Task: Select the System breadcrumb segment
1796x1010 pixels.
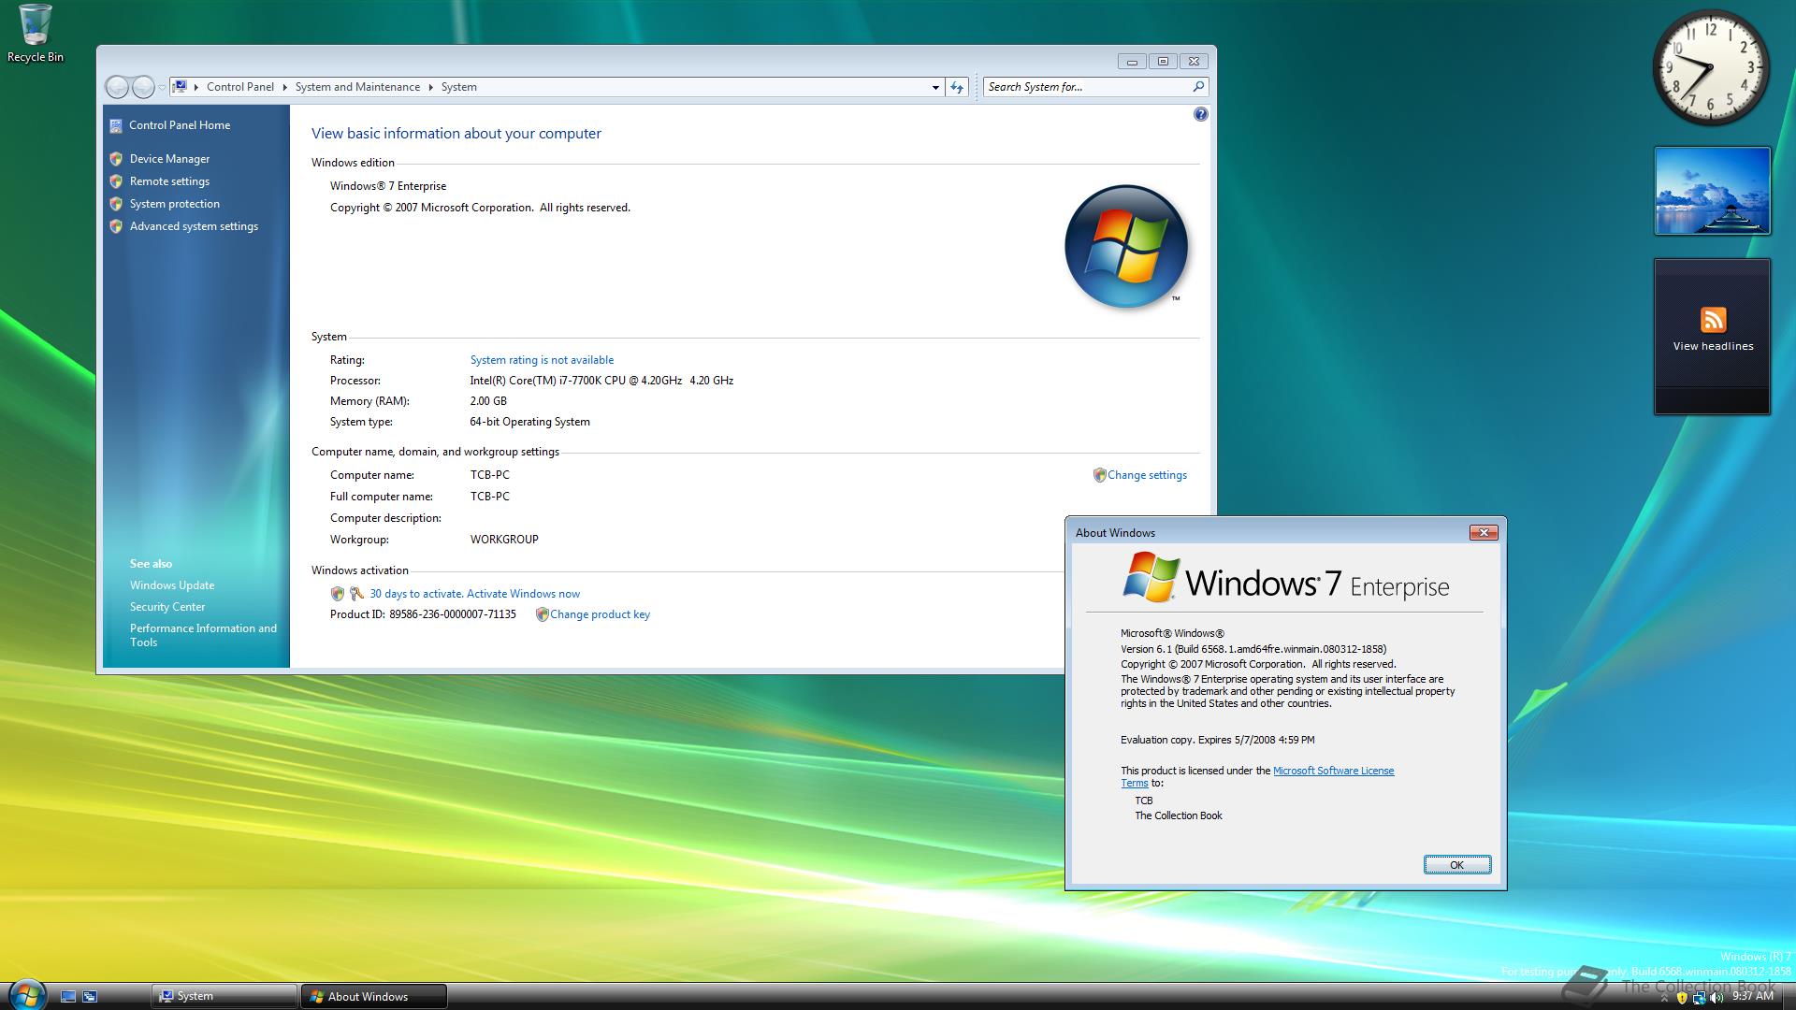Action: (x=459, y=87)
